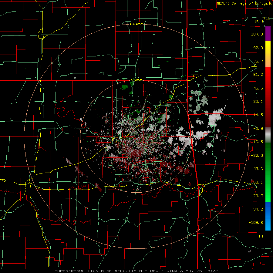Click the TH threshold label
The height and width of the screenshot is (273, 273).
click(x=261, y=236)
